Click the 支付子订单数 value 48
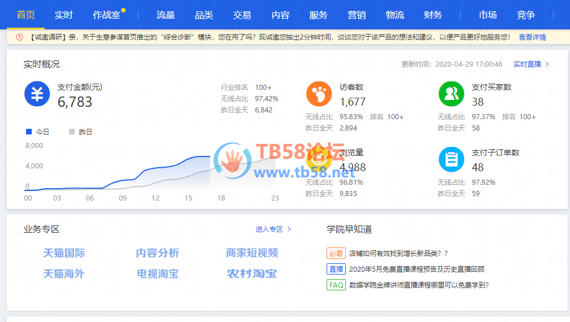The width and height of the screenshot is (570, 322). (478, 167)
